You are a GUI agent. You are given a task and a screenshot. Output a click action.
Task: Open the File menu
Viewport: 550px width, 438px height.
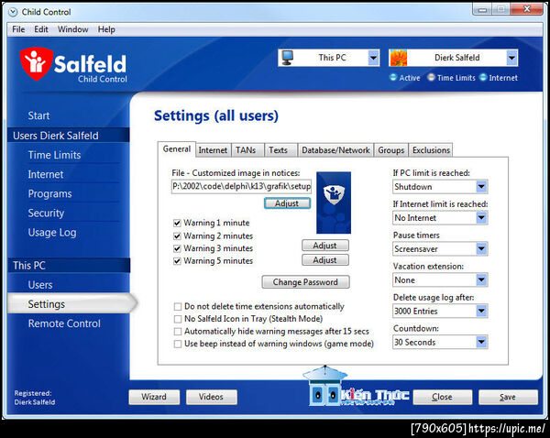click(18, 29)
